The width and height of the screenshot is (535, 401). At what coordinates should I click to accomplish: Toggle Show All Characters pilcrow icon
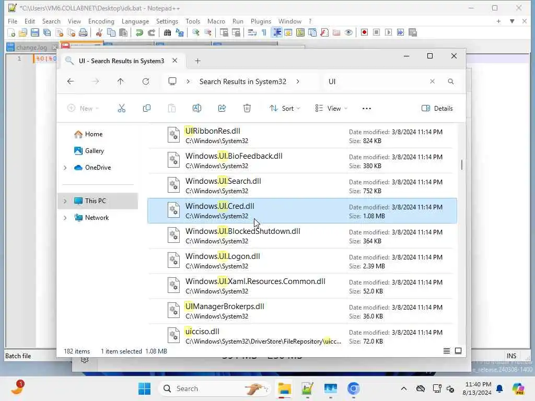(264, 33)
